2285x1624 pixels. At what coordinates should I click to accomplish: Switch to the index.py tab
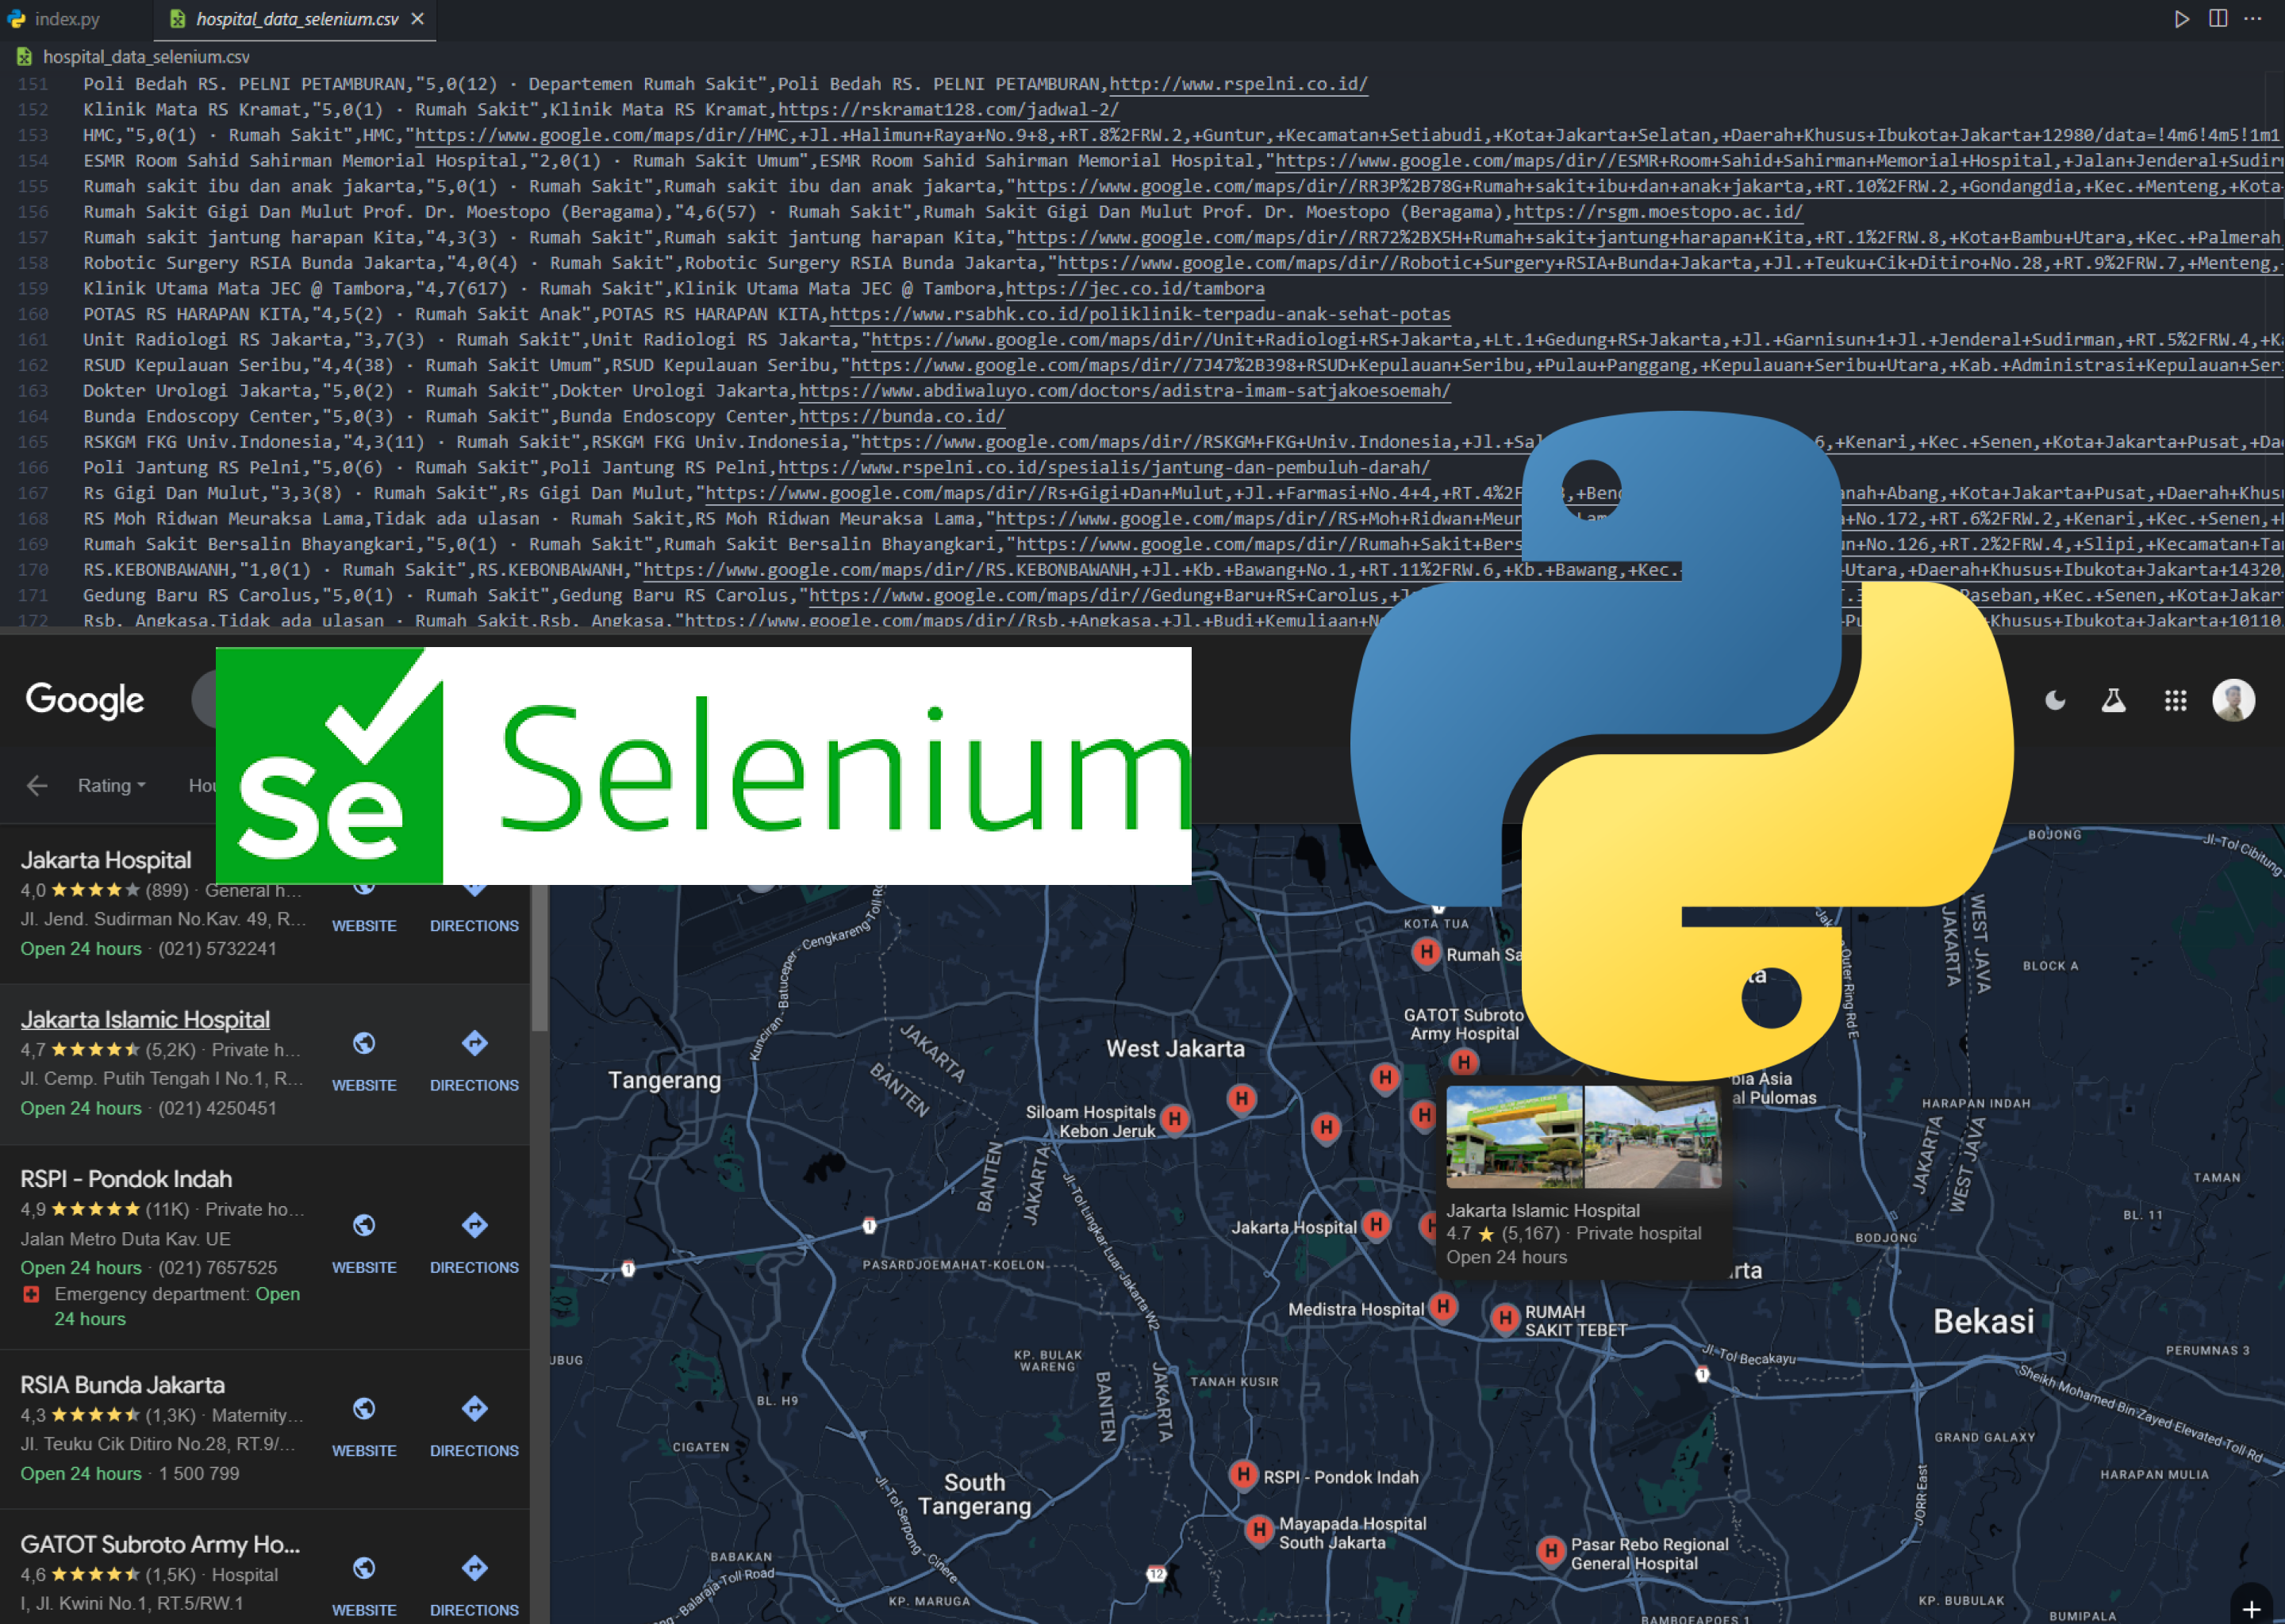point(55,19)
